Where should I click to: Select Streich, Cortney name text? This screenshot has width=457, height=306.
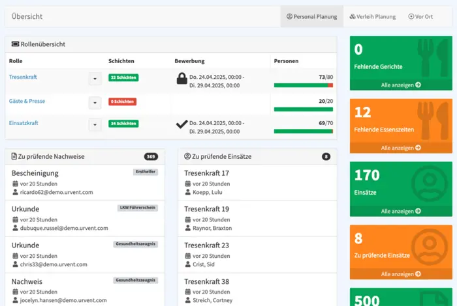[x=212, y=300]
